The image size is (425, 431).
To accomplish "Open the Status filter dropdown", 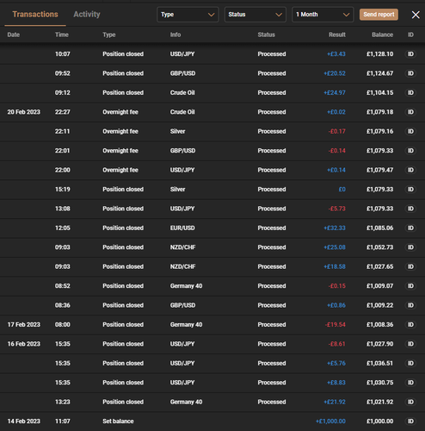I will [x=256, y=15].
